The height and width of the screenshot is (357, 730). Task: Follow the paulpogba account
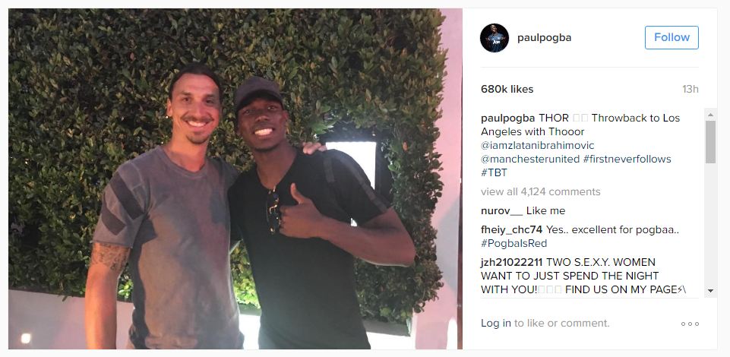672,38
